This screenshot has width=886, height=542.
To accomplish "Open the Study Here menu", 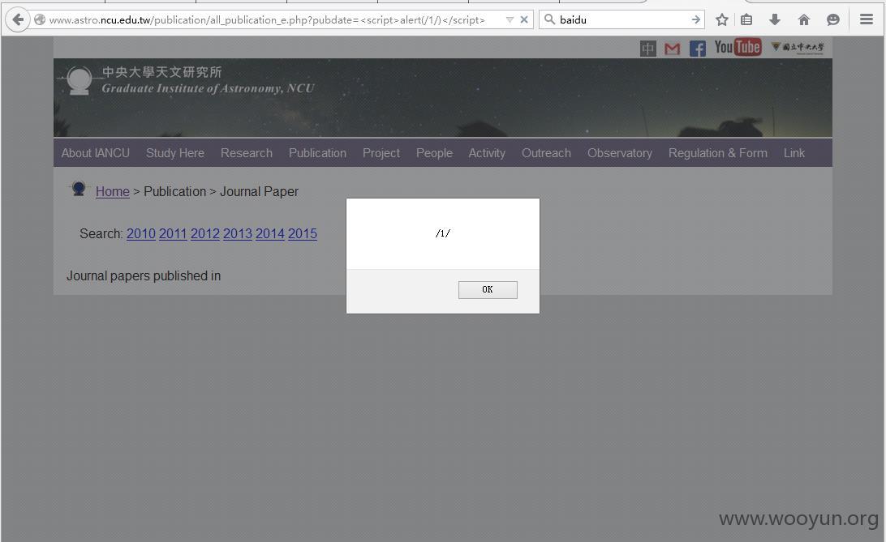I will [x=175, y=153].
